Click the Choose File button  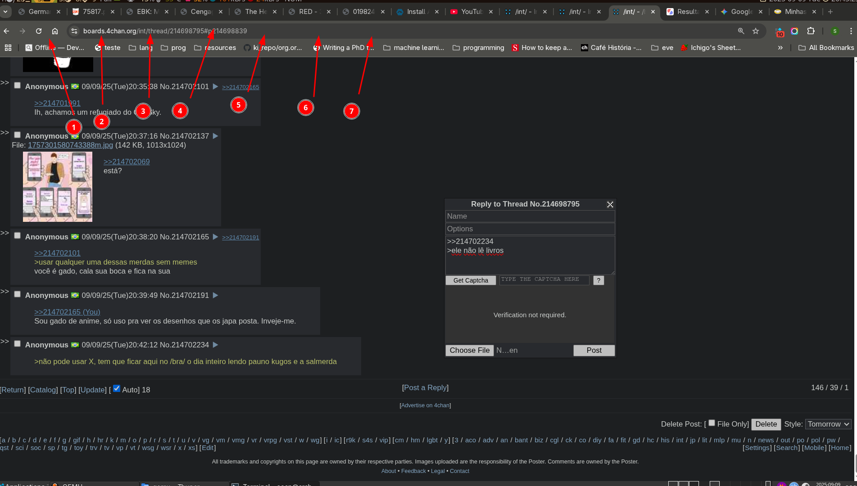tap(470, 351)
